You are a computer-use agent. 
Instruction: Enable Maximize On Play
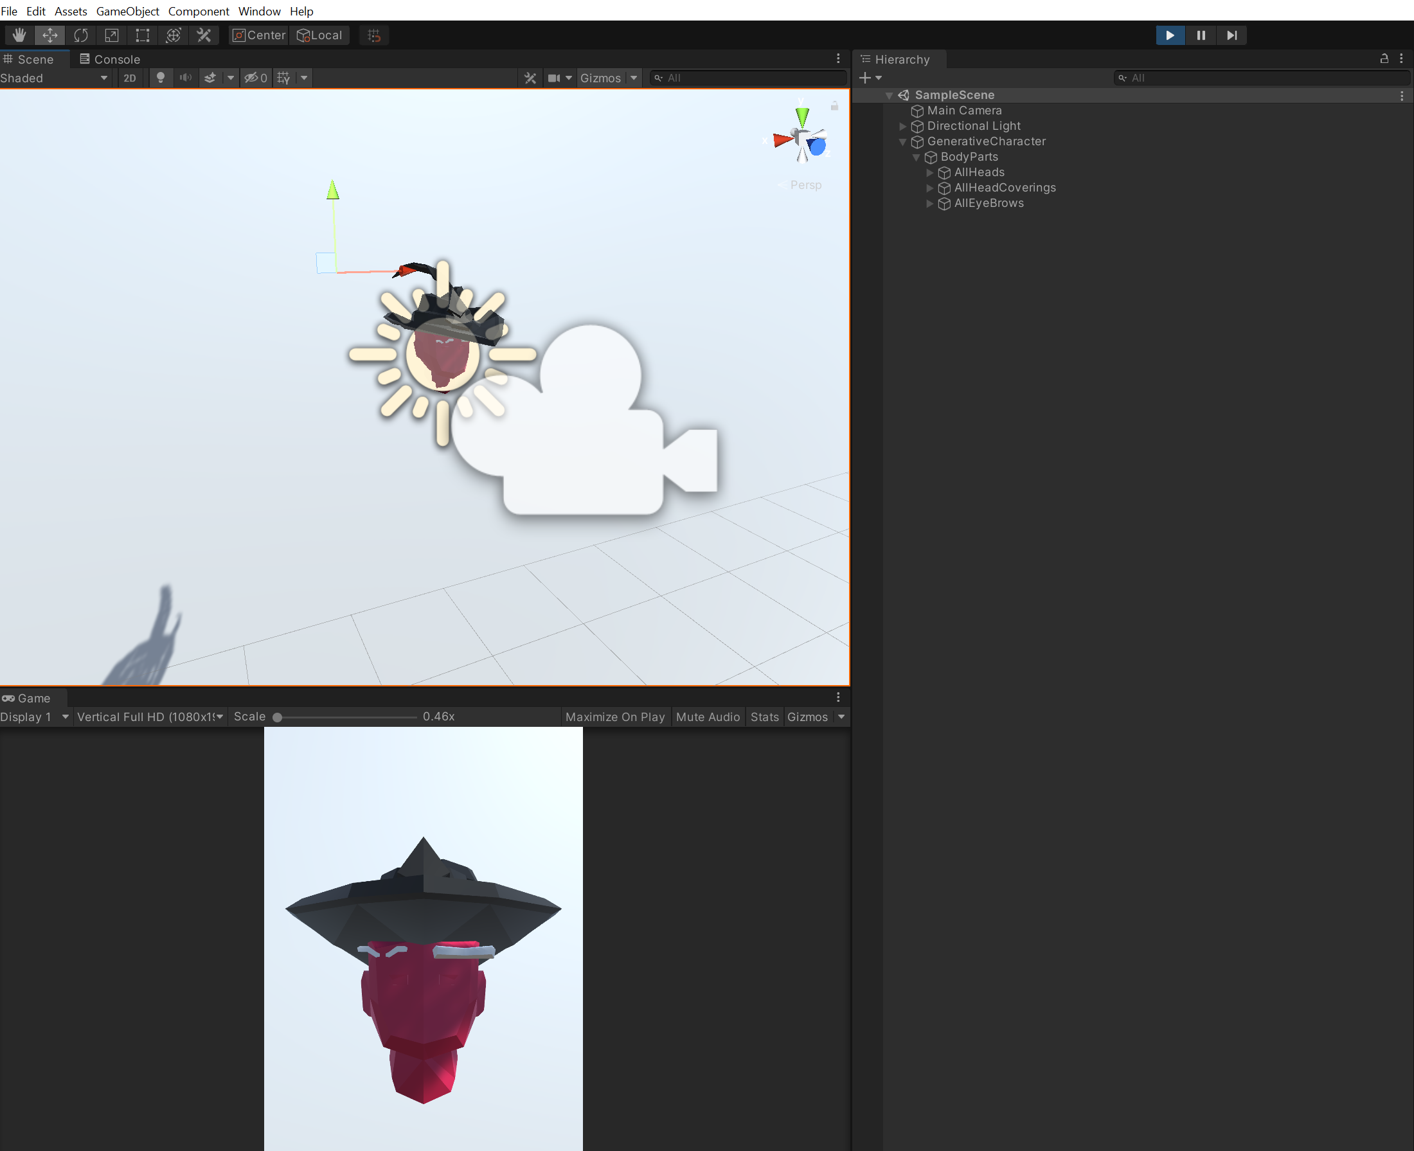(614, 717)
